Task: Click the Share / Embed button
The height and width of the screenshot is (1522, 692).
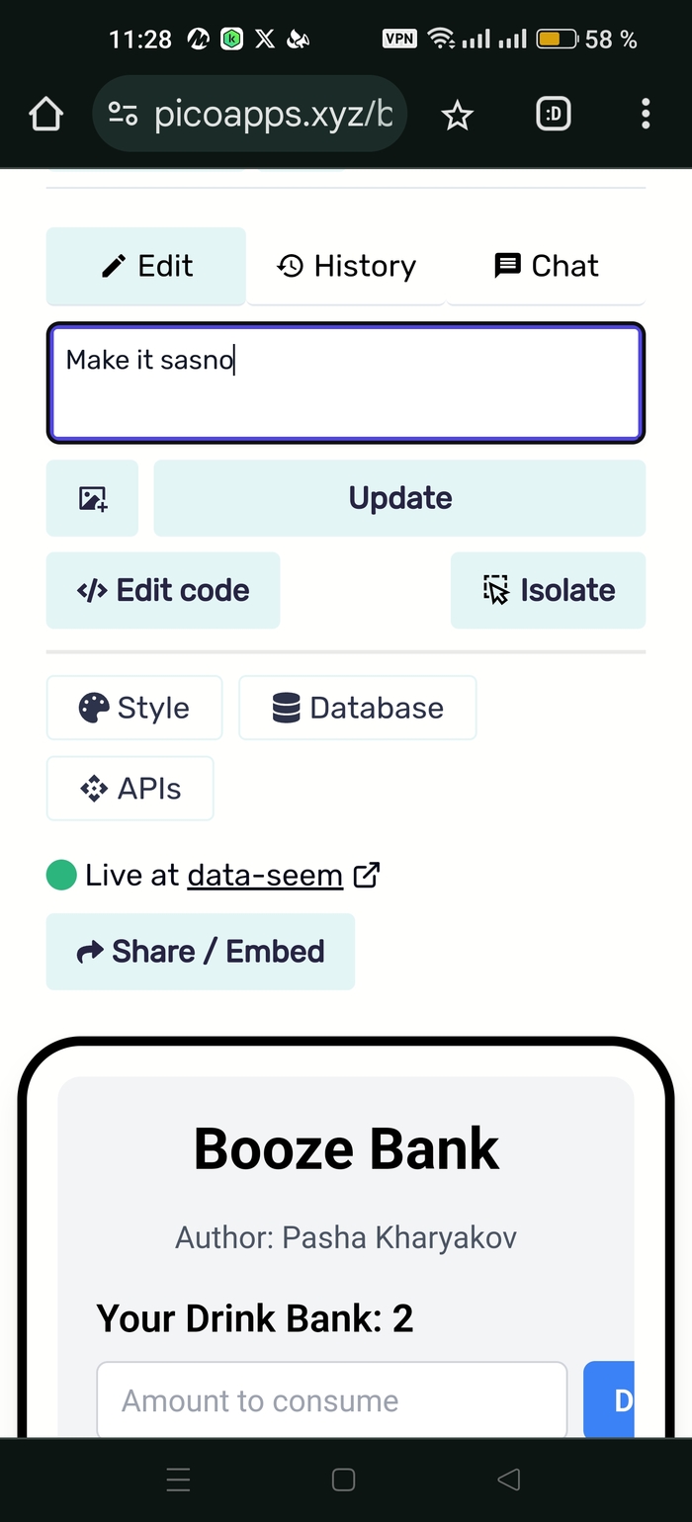Action: tap(201, 952)
